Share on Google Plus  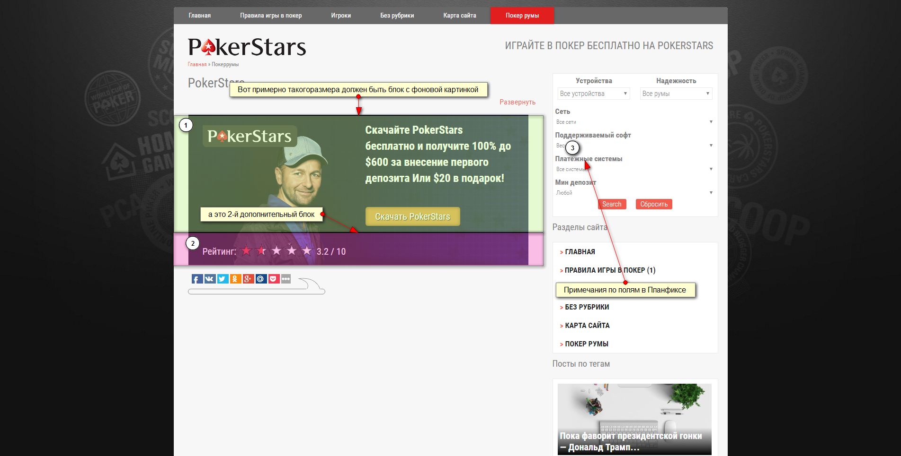(248, 279)
